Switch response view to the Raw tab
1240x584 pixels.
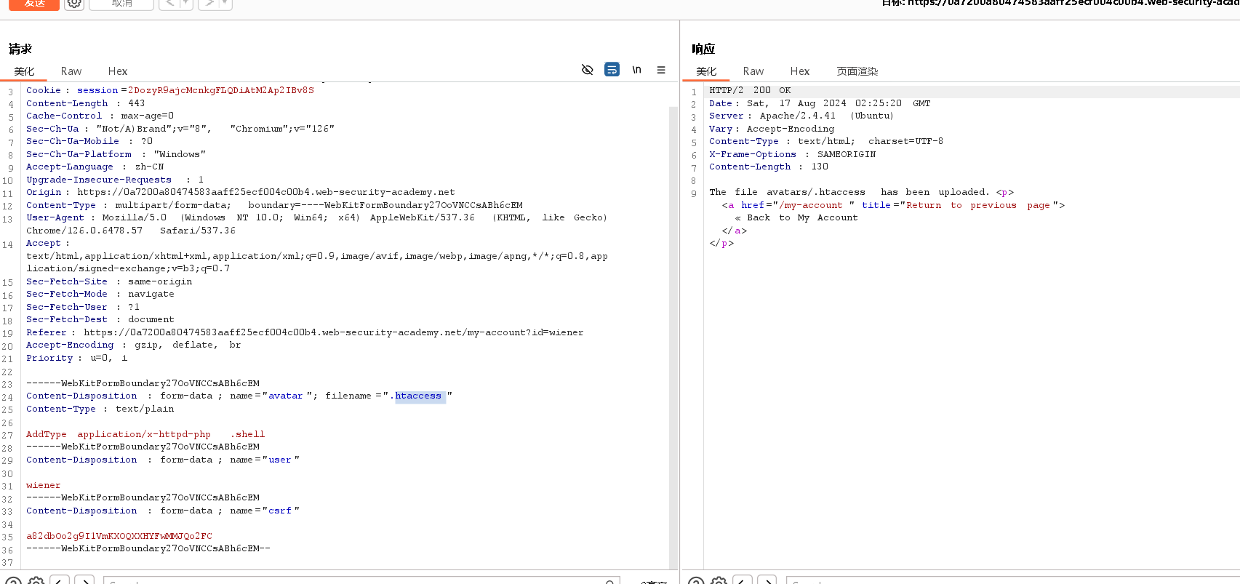point(753,71)
